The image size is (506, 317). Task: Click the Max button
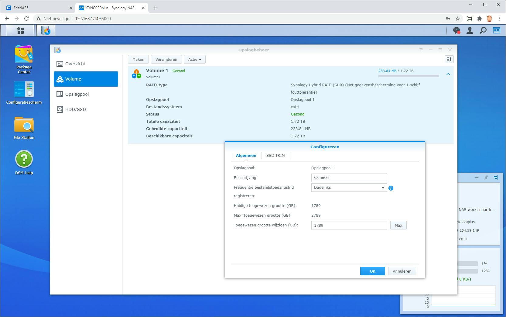398,226
